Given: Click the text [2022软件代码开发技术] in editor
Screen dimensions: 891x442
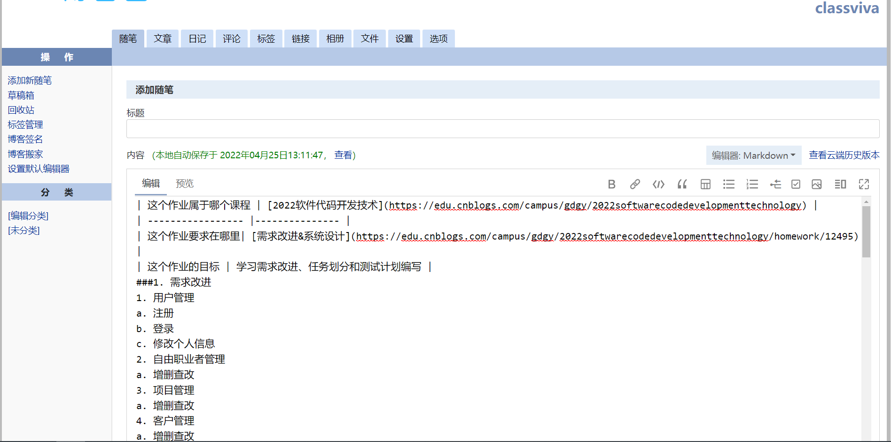Looking at the screenshot, I should click(x=326, y=205).
